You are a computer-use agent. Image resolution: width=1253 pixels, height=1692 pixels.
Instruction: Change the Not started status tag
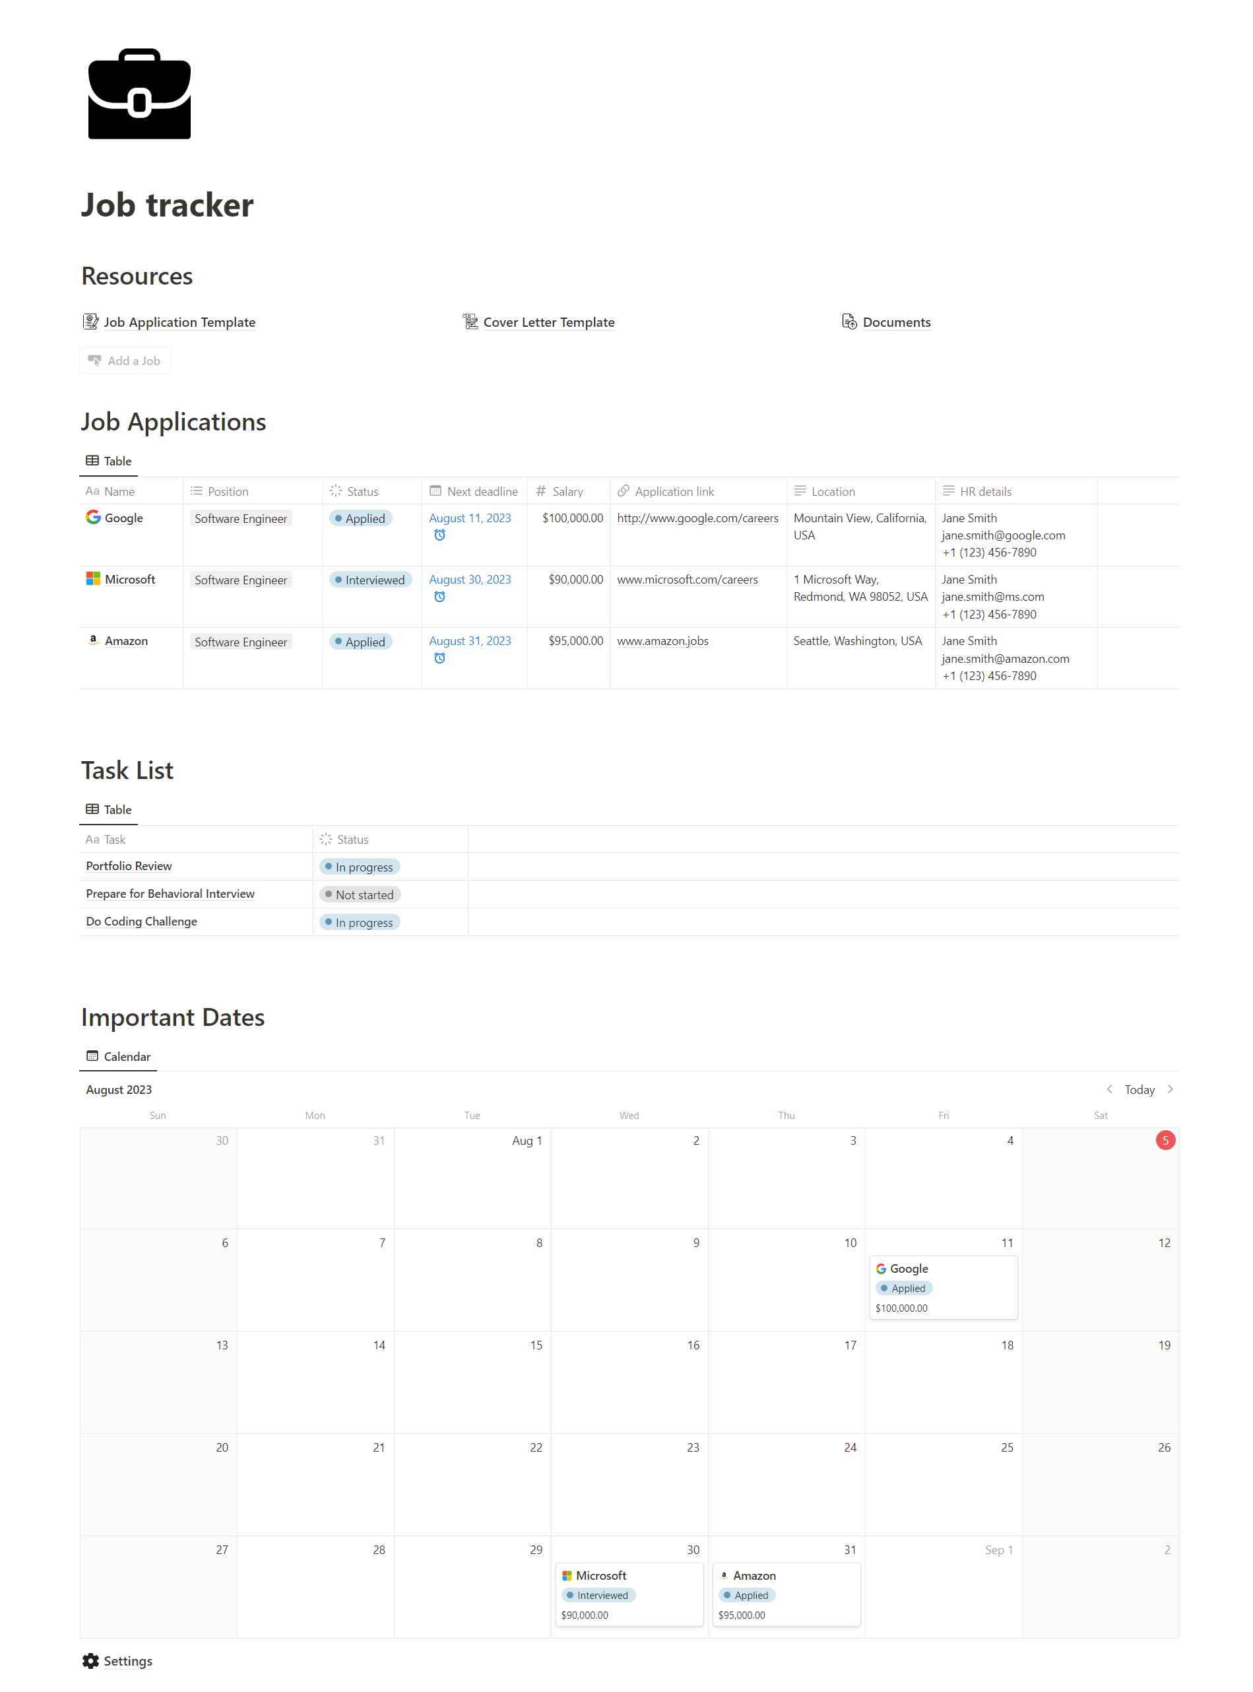[x=360, y=895]
